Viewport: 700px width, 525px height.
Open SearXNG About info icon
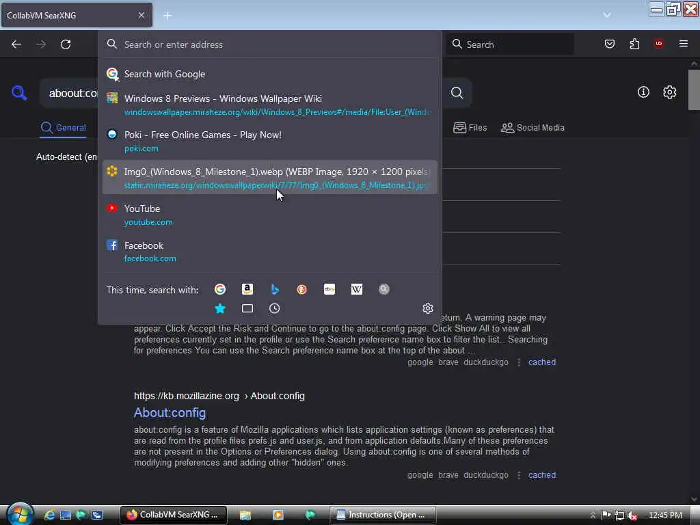[643, 92]
